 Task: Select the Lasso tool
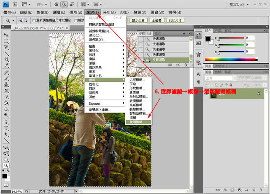click(x=6, y=47)
